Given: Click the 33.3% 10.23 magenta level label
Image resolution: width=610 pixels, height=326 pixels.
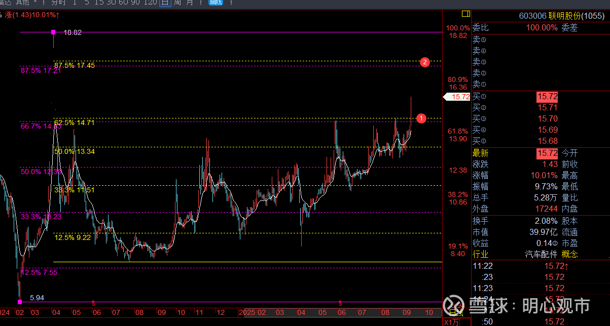Looking at the screenshot, I should 41,217.
